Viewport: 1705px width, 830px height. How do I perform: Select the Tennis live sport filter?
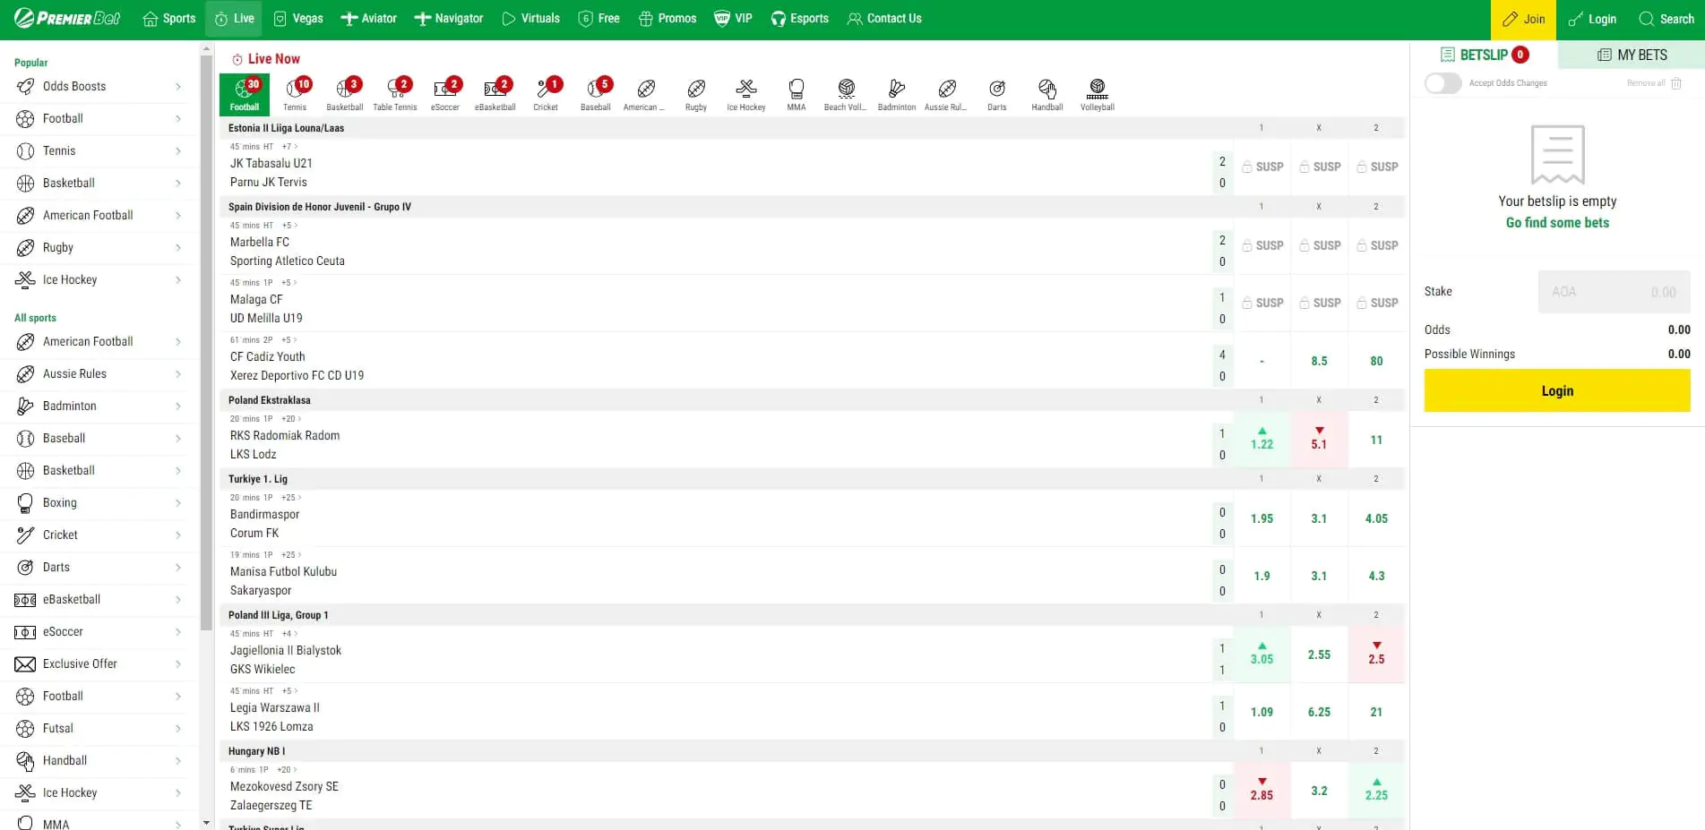pos(295,94)
